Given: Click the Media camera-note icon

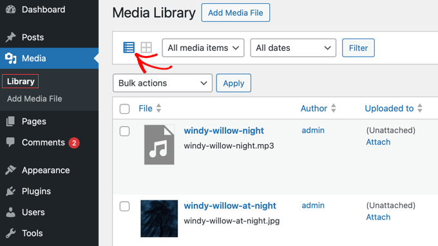Looking at the screenshot, I should pos(10,59).
